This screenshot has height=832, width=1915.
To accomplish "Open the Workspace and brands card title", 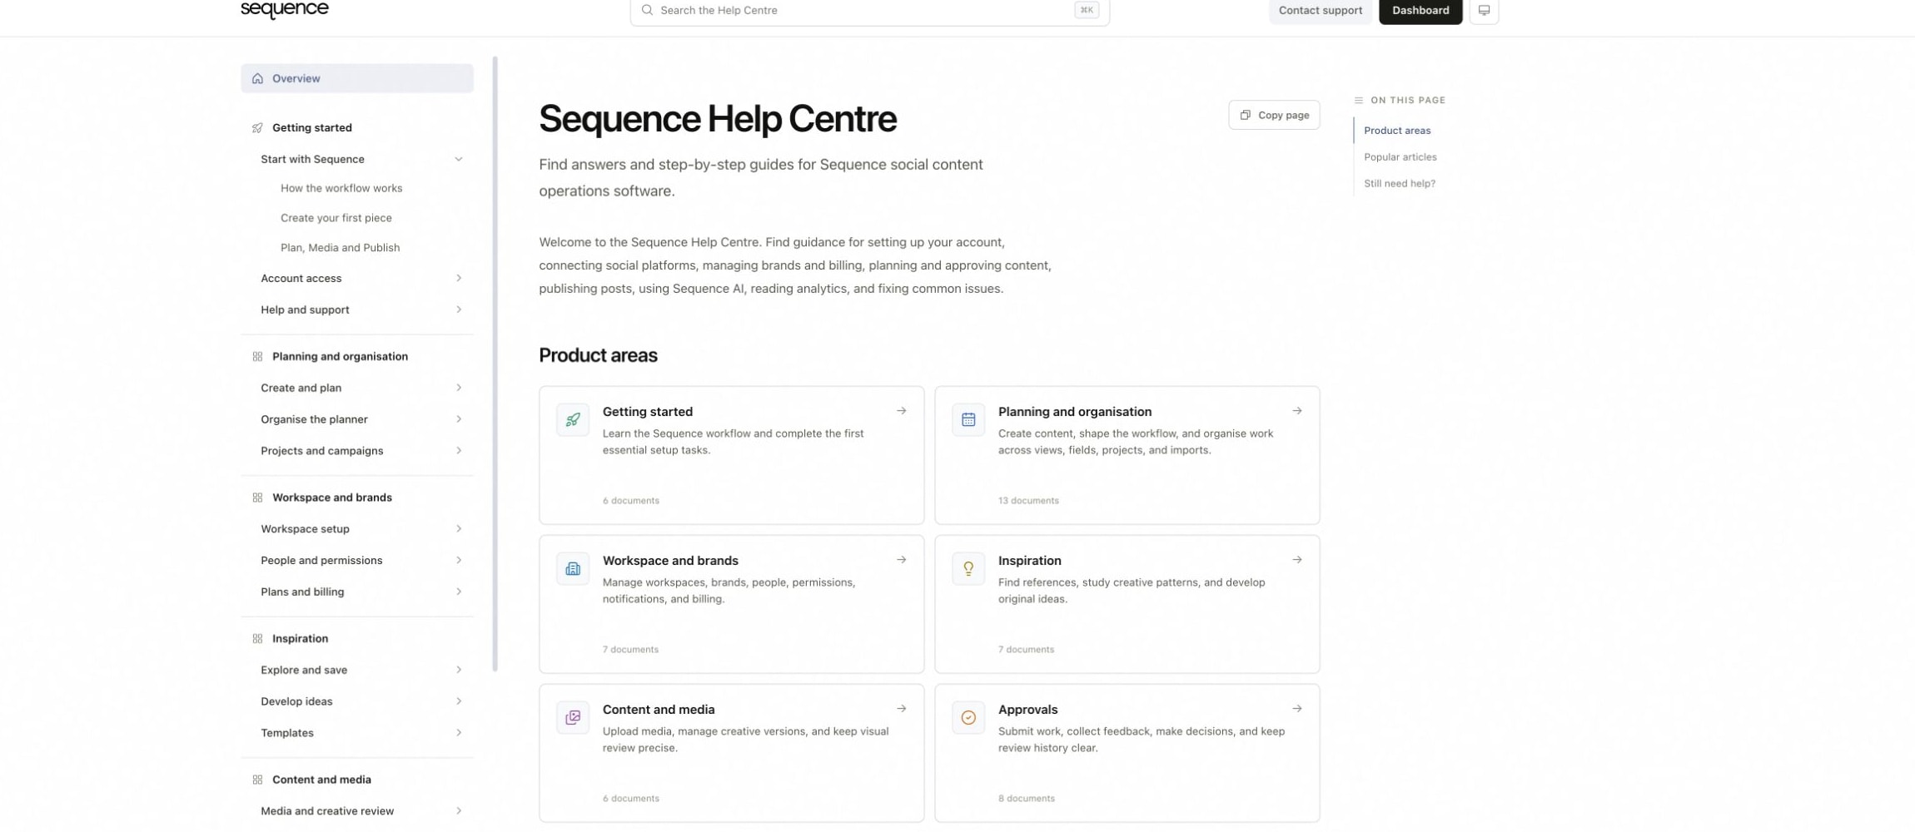I will point(670,560).
